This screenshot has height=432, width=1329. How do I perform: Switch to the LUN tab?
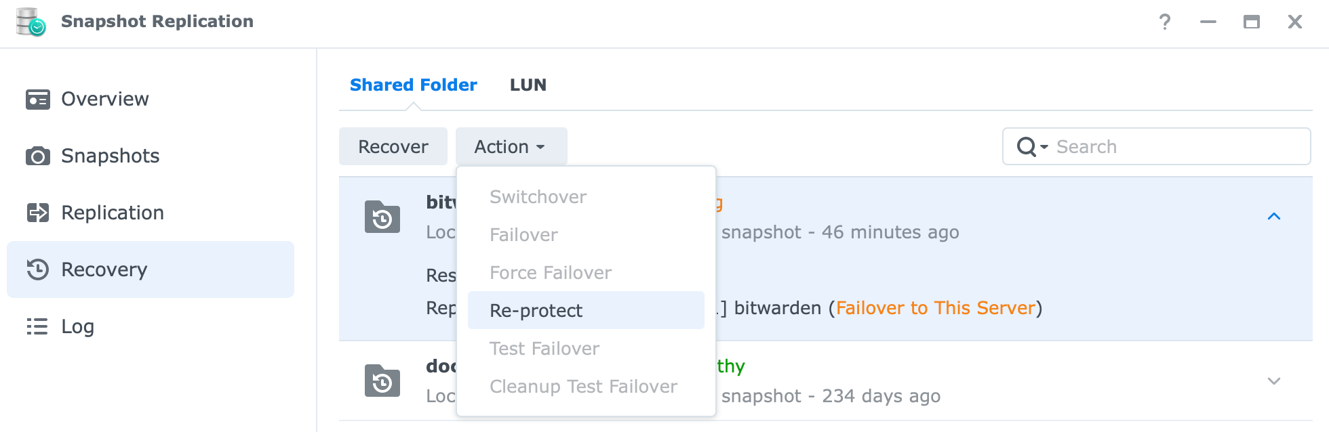coord(528,85)
